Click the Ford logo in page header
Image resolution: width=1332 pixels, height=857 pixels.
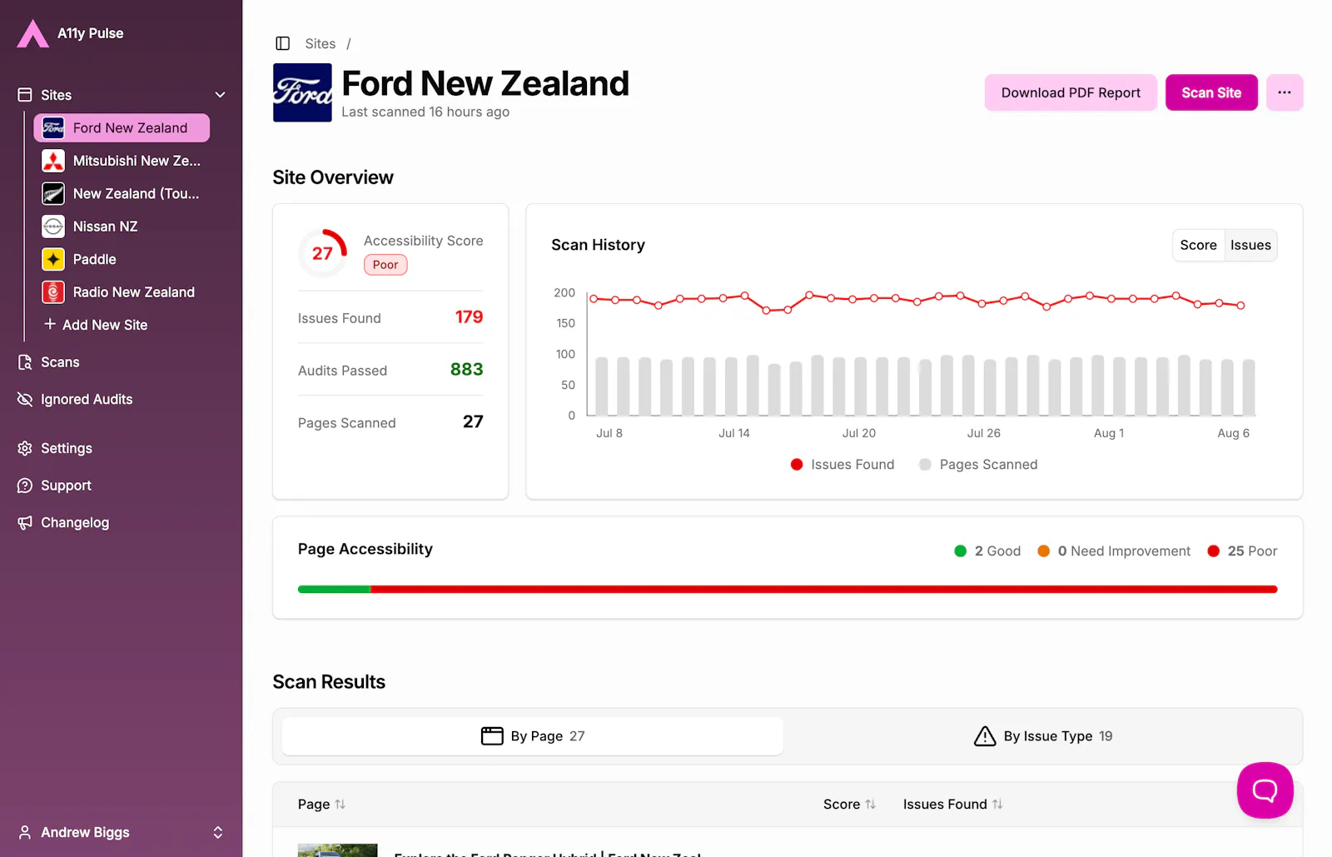pyautogui.click(x=302, y=92)
